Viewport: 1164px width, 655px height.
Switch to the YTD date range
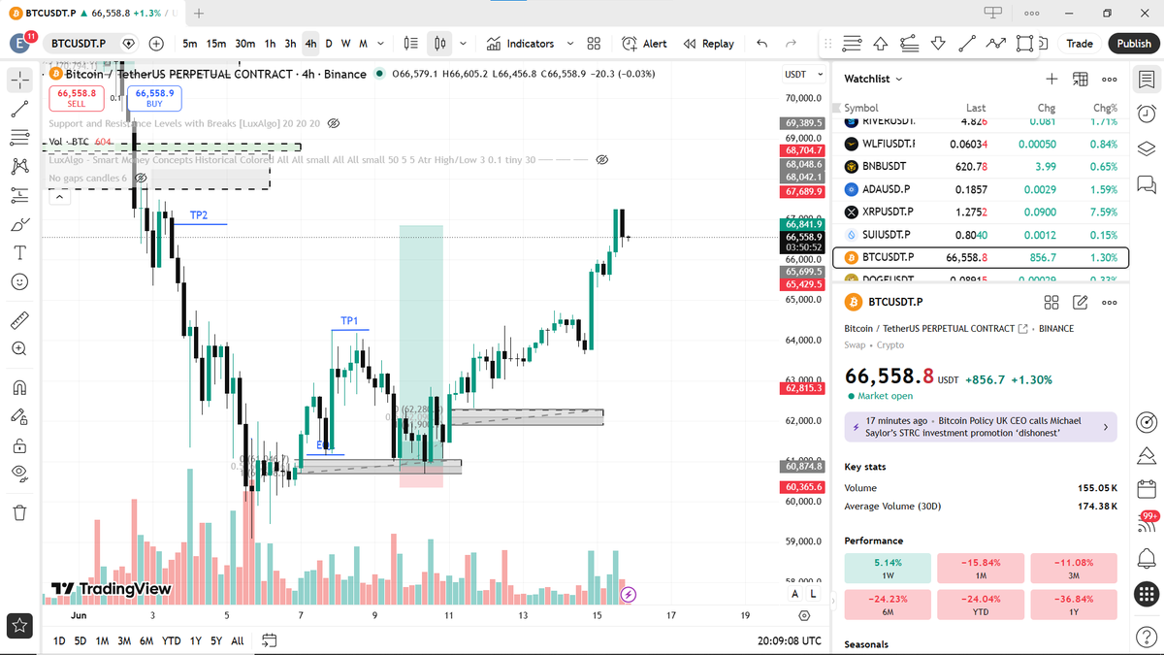pyautogui.click(x=171, y=640)
